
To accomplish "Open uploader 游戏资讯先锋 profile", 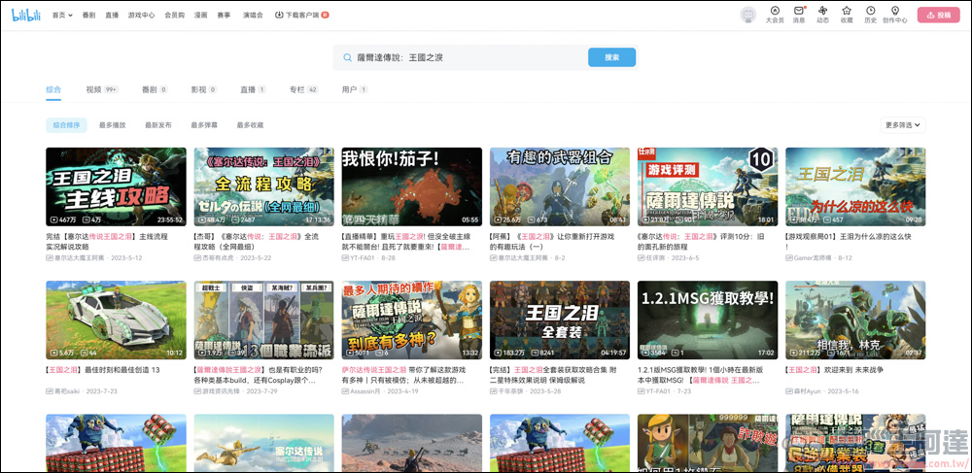I will click(x=222, y=391).
